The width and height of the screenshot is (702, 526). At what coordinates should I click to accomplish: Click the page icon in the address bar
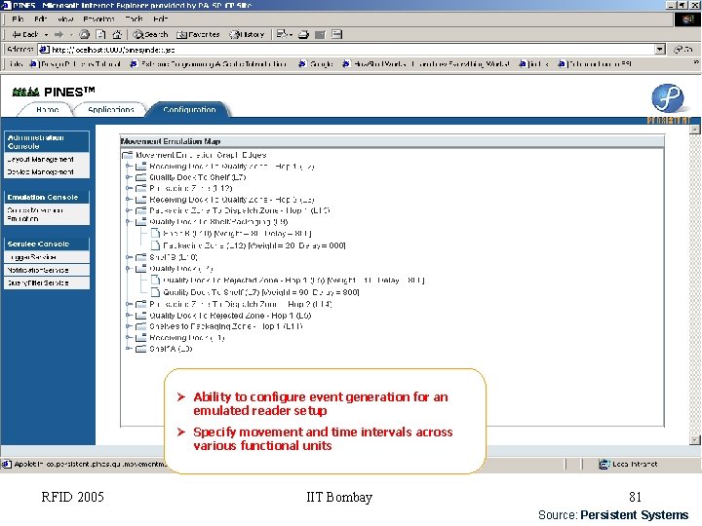[x=44, y=50]
